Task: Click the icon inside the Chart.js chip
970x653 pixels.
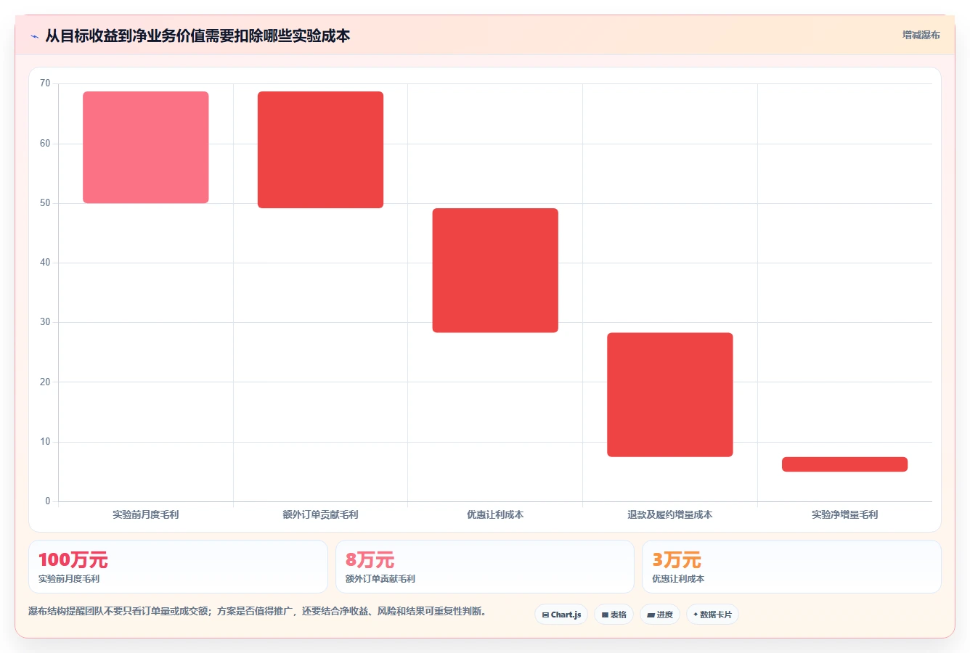Action: point(545,615)
